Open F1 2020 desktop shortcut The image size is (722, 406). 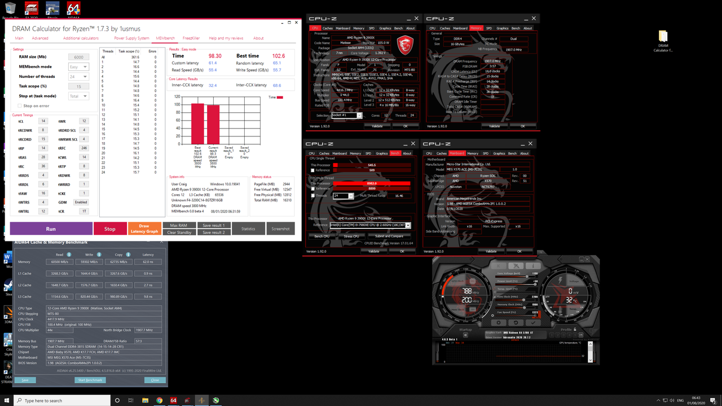tap(32, 8)
